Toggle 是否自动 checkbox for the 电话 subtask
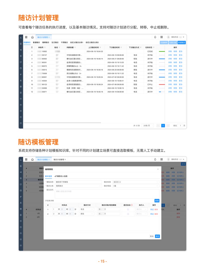 pos(128,209)
